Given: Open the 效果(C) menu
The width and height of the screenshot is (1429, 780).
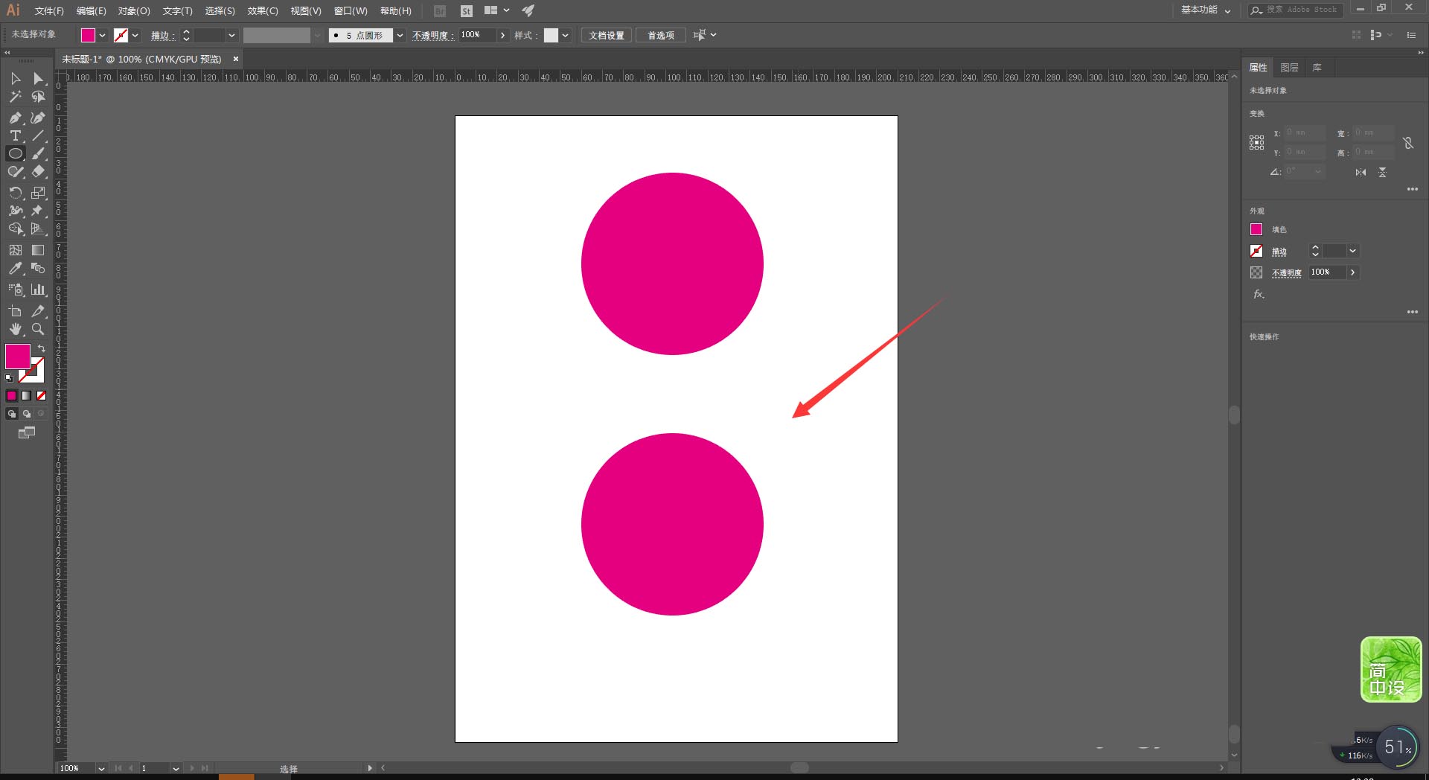Looking at the screenshot, I should (262, 11).
